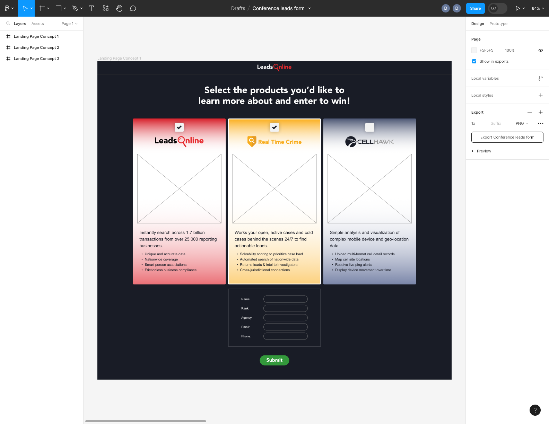
Task: Expand Frame tool options chevron
Action: click(48, 8)
